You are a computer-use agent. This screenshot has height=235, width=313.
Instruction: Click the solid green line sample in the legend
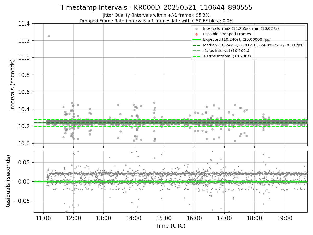click(197, 40)
